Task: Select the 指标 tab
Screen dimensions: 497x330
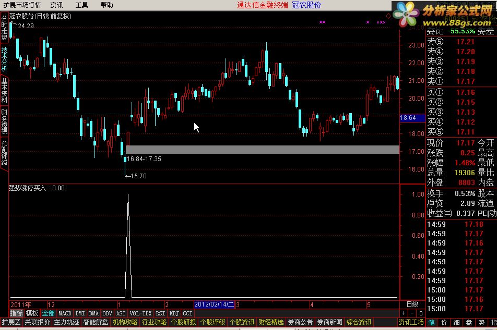Action: 17,313
